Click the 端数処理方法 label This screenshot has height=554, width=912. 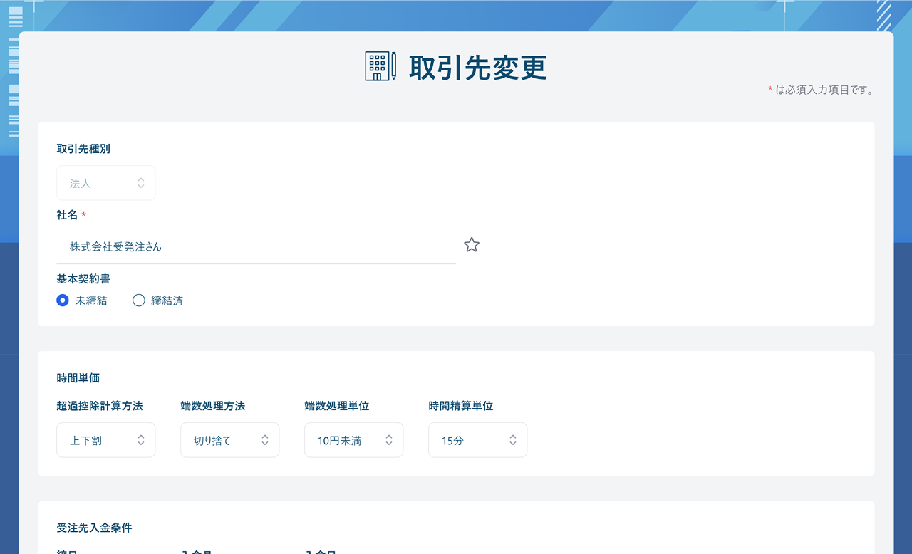coord(213,406)
